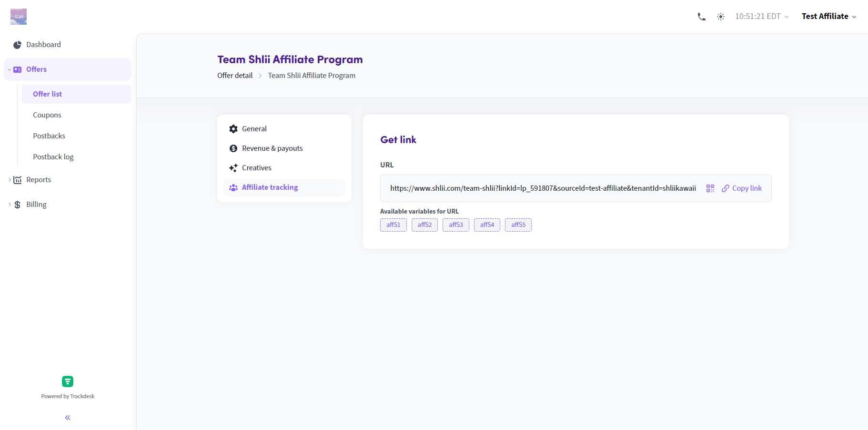Click the Get link heading
Screen dimensions: 868x430
(x=398, y=140)
